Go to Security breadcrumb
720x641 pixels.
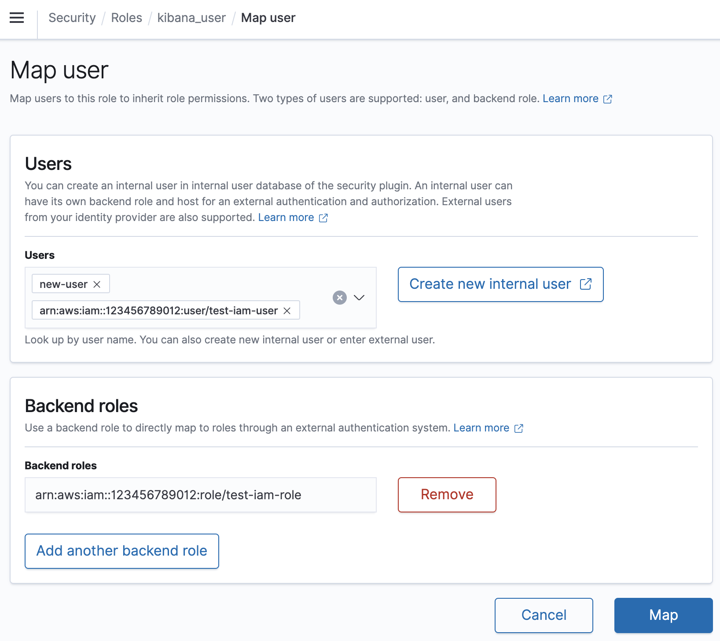[72, 18]
